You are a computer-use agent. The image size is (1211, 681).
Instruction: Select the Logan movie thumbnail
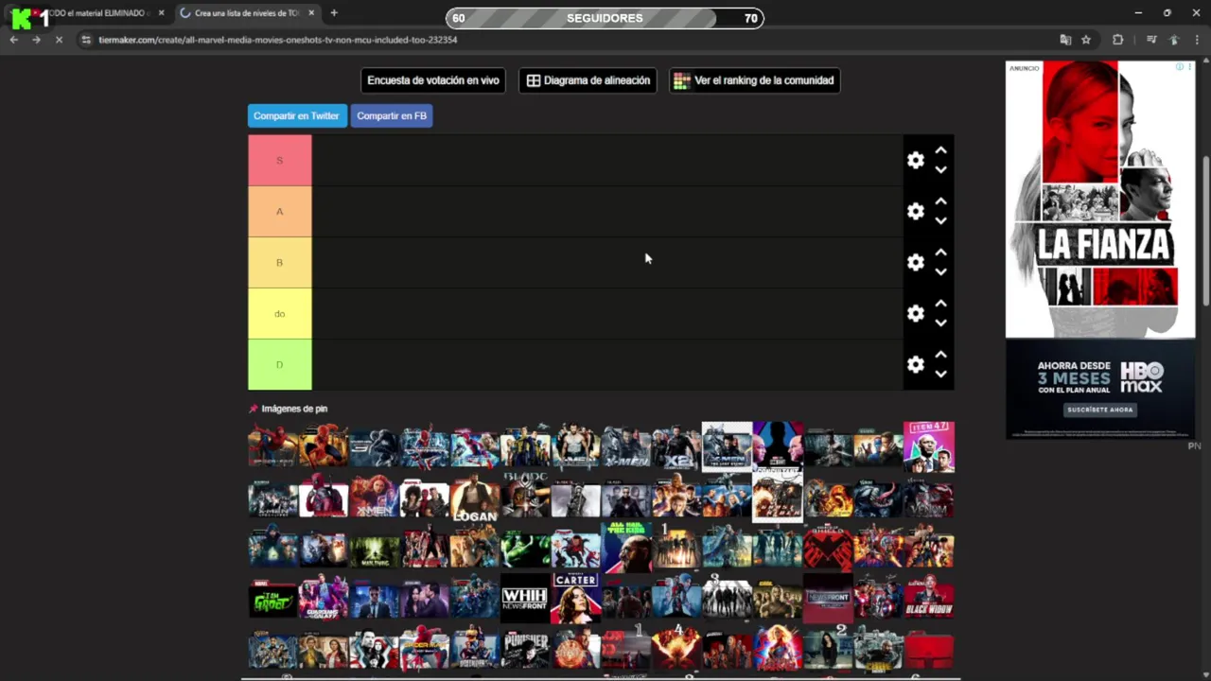click(x=474, y=498)
